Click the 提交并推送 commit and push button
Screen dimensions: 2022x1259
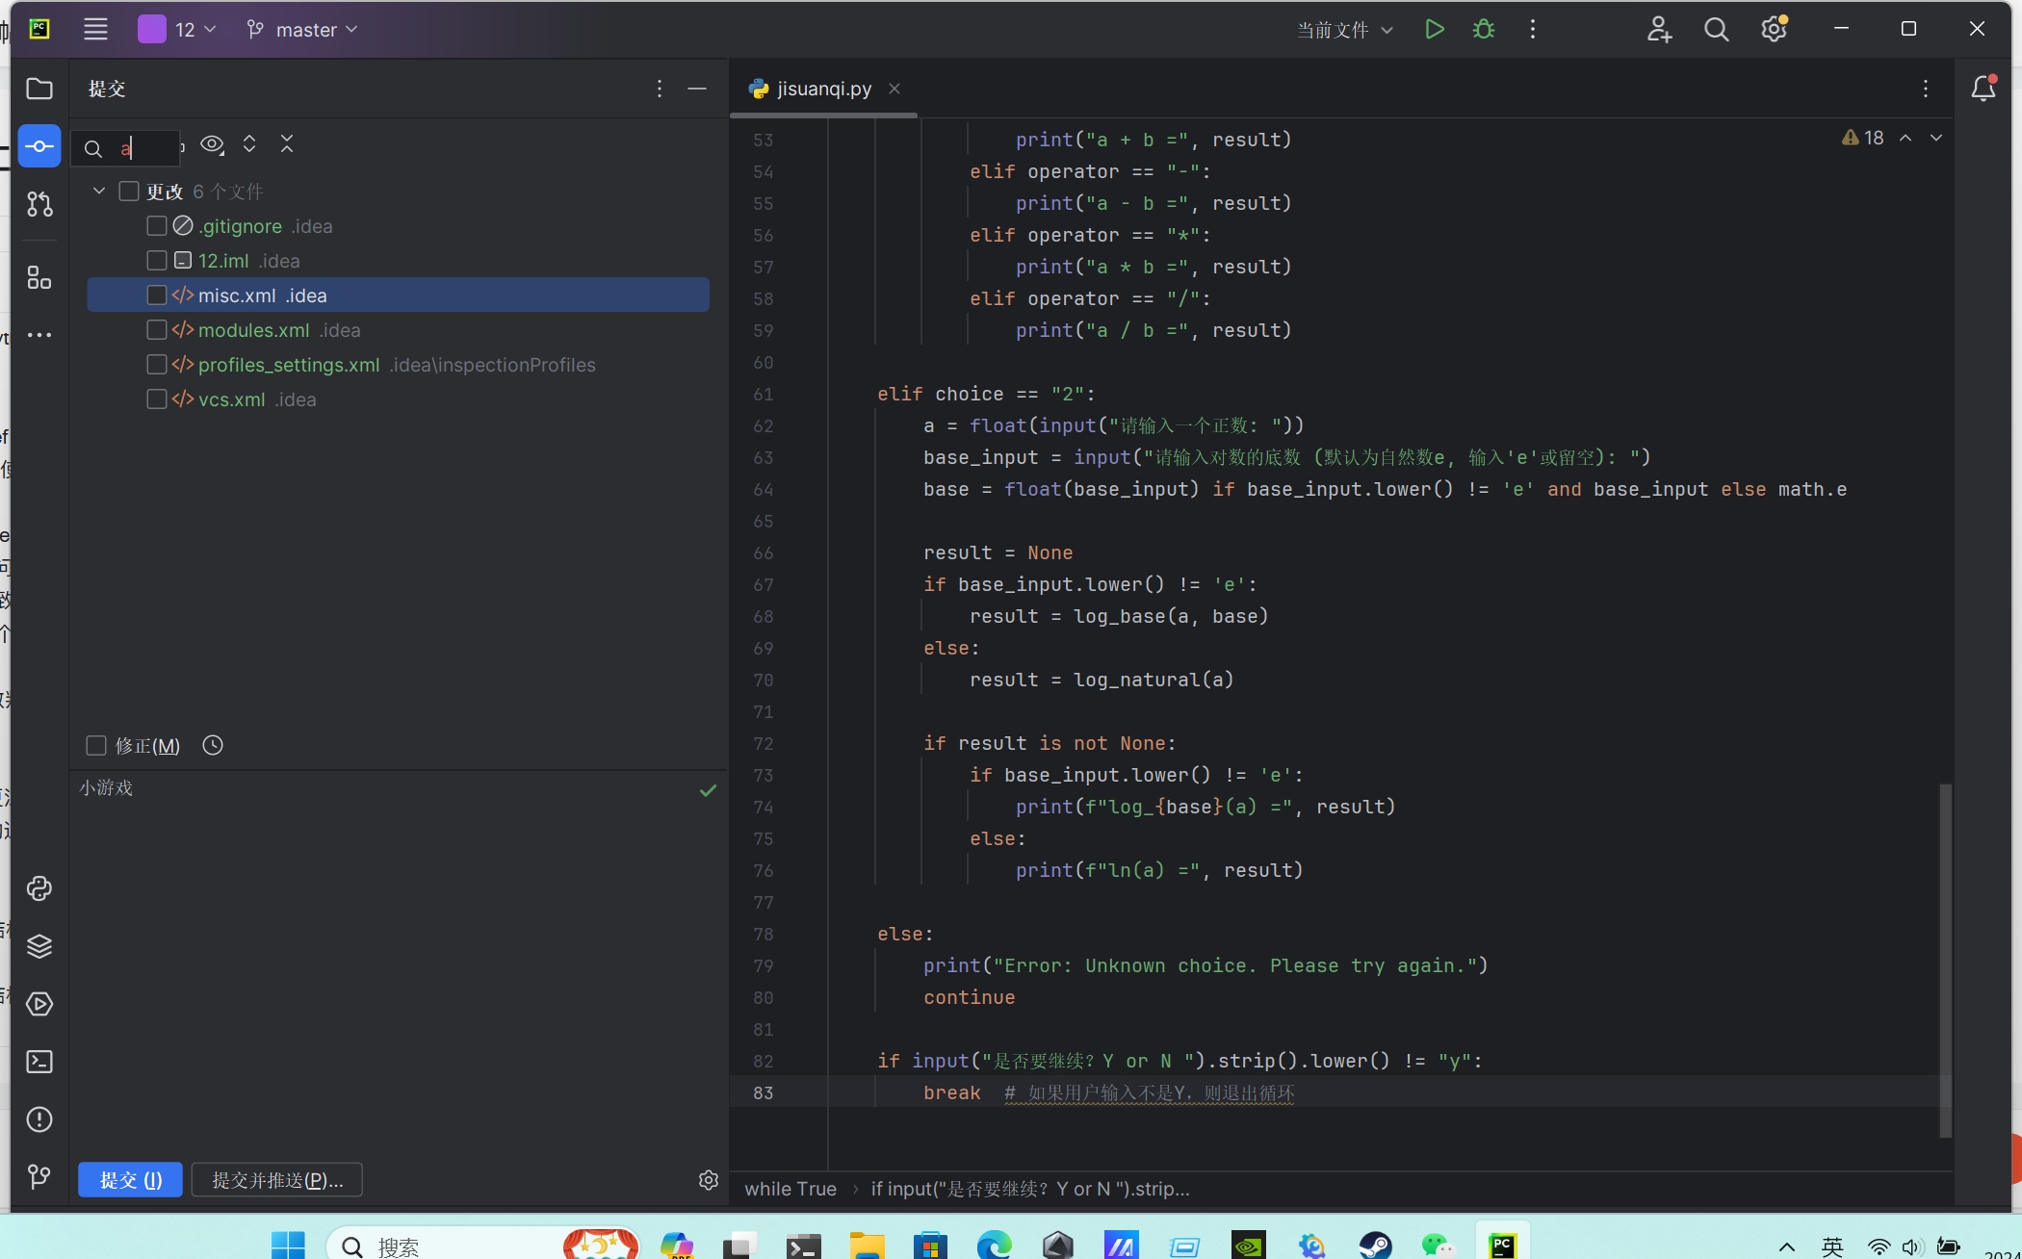click(x=277, y=1180)
